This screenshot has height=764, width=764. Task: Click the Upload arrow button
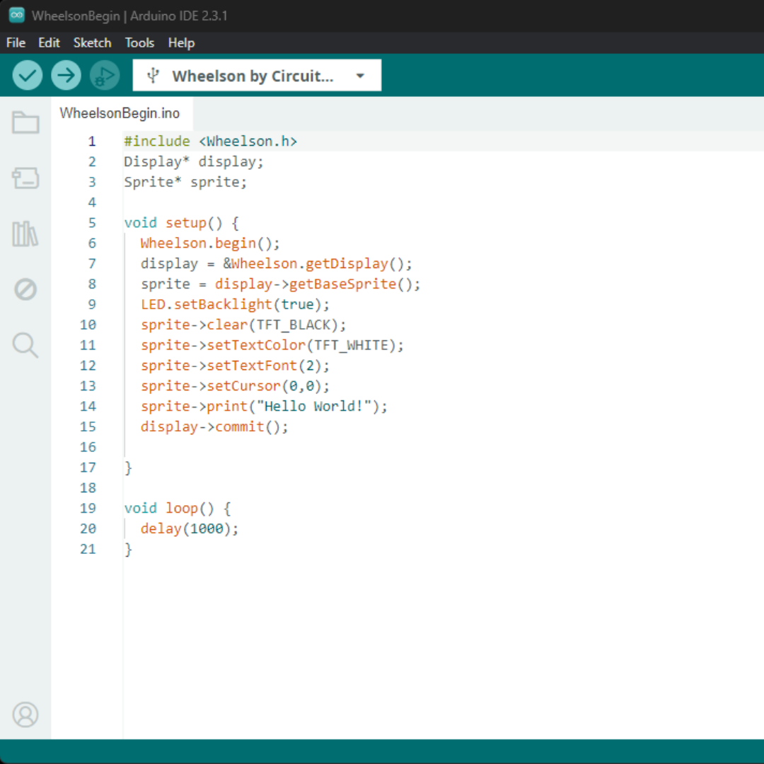(x=66, y=75)
